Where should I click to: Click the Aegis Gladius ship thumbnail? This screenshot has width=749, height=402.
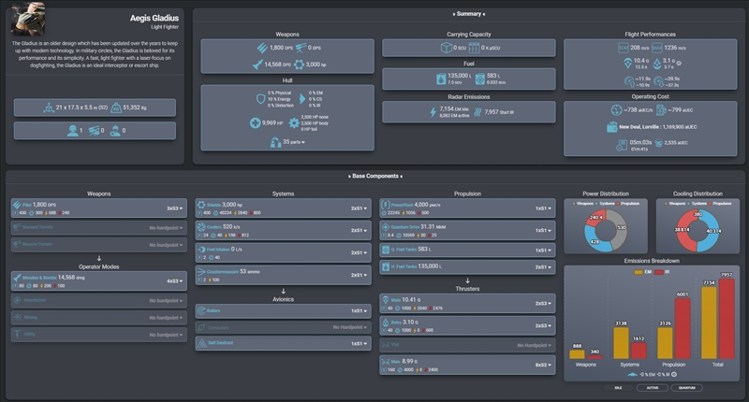(x=28, y=19)
